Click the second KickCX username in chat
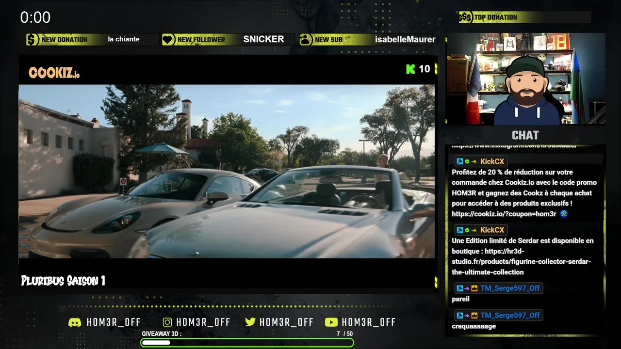This screenshot has height=349, width=621. (x=492, y=230)
